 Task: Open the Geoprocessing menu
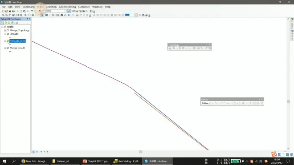(x=67, y=7)
